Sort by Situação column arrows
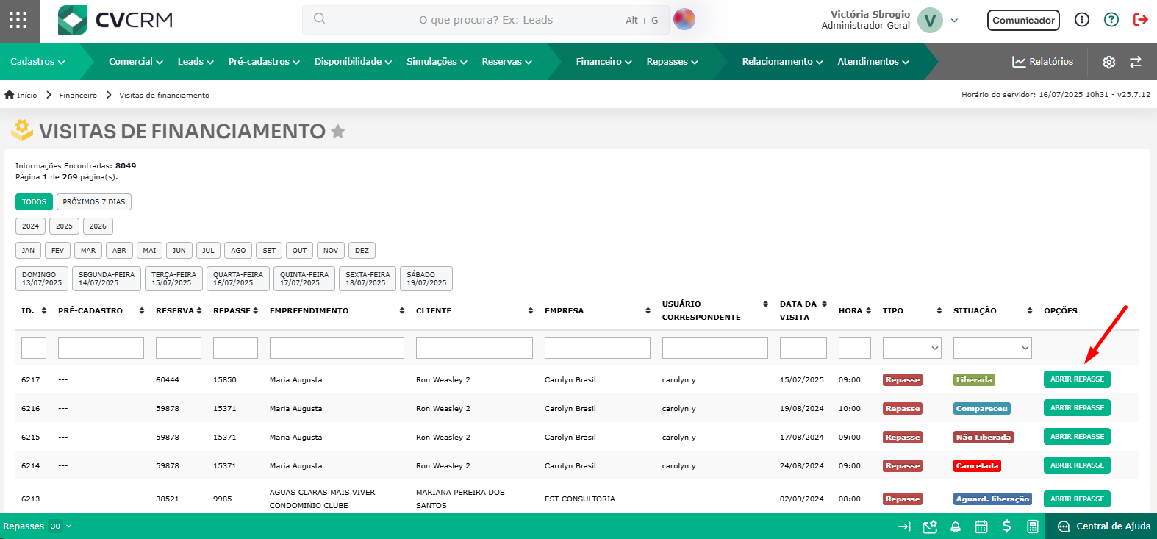 pyautogui.click(x=1030, y=311)
